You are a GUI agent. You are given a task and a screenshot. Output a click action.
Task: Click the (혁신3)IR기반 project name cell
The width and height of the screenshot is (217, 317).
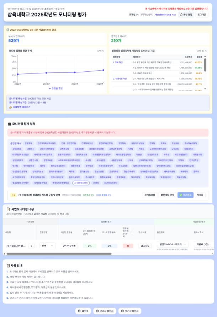click(16, 246)
